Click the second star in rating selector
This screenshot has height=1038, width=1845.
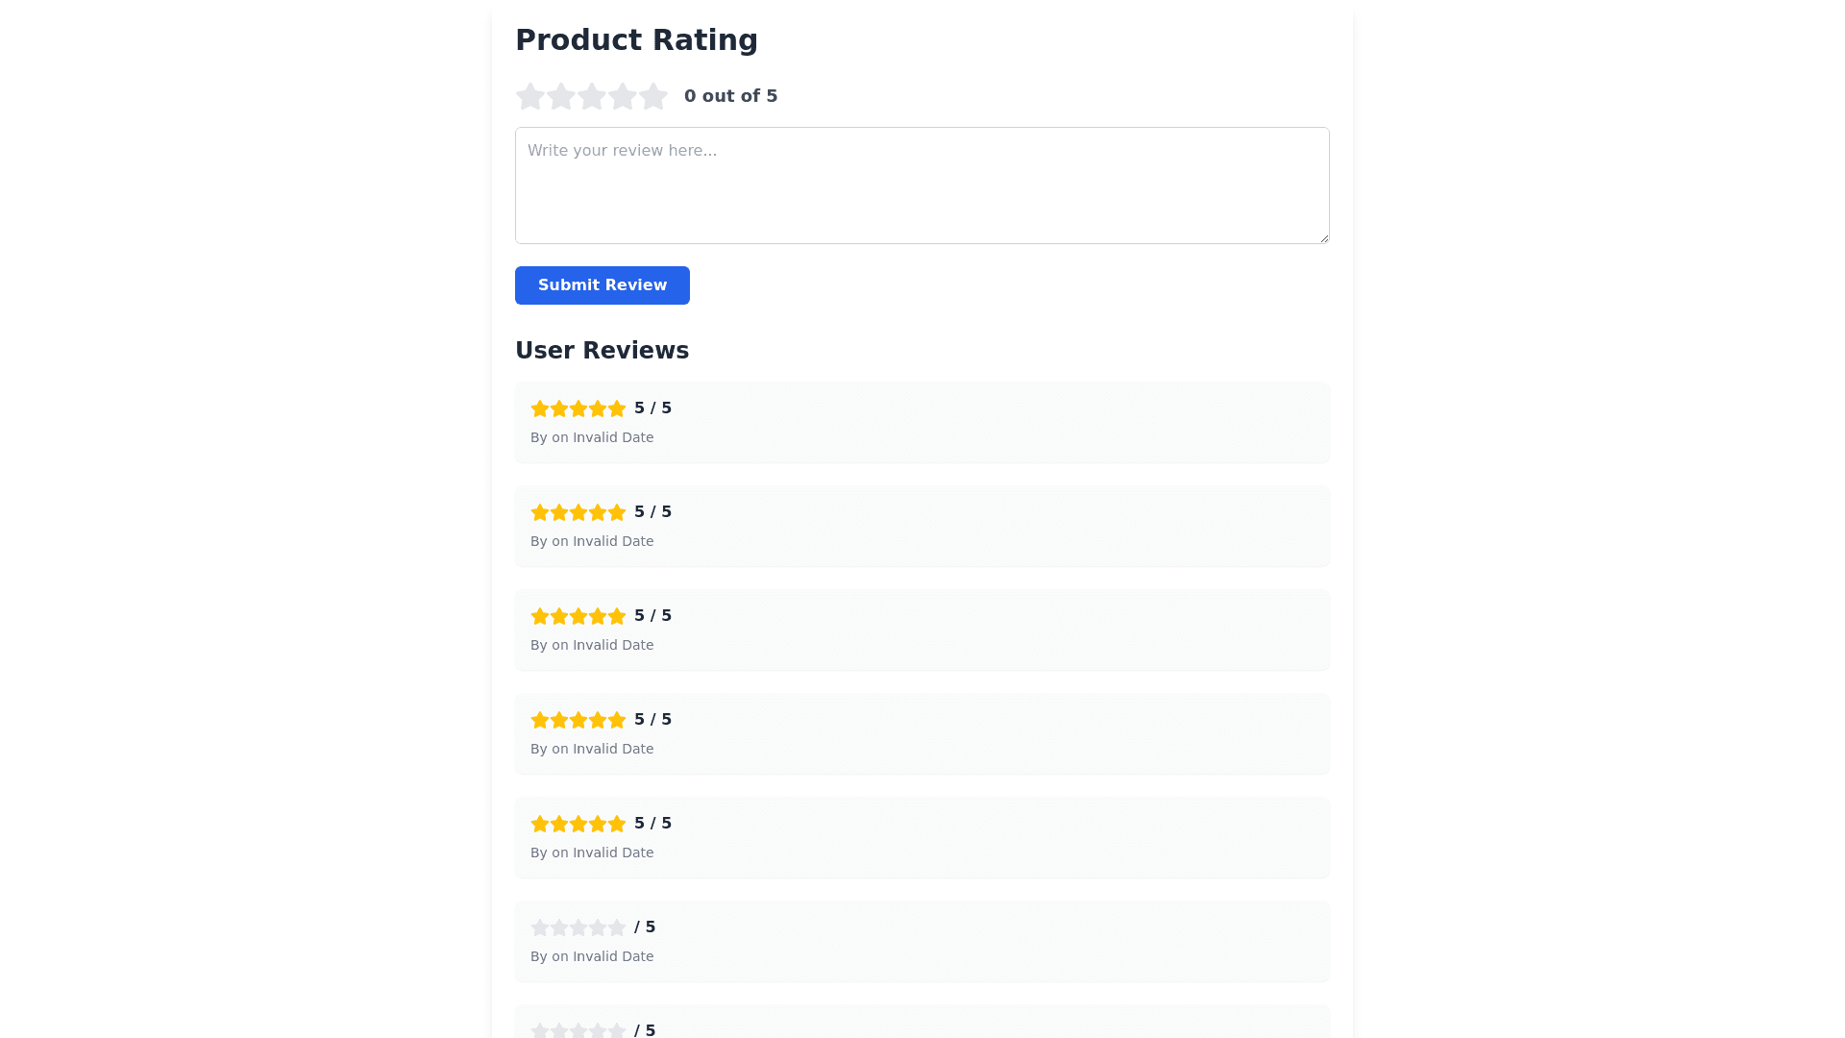point(561,96)
